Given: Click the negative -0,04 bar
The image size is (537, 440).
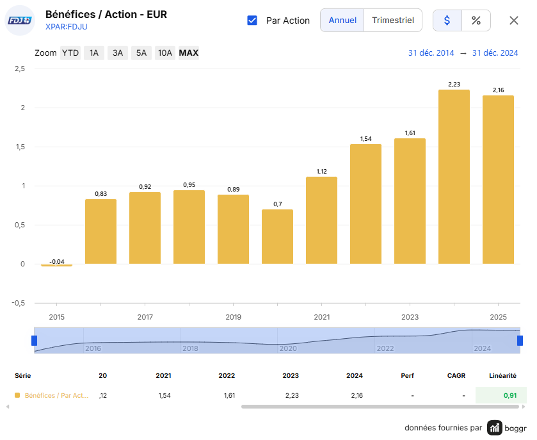Looking at the screenshot, I should (x=56, y=265).
